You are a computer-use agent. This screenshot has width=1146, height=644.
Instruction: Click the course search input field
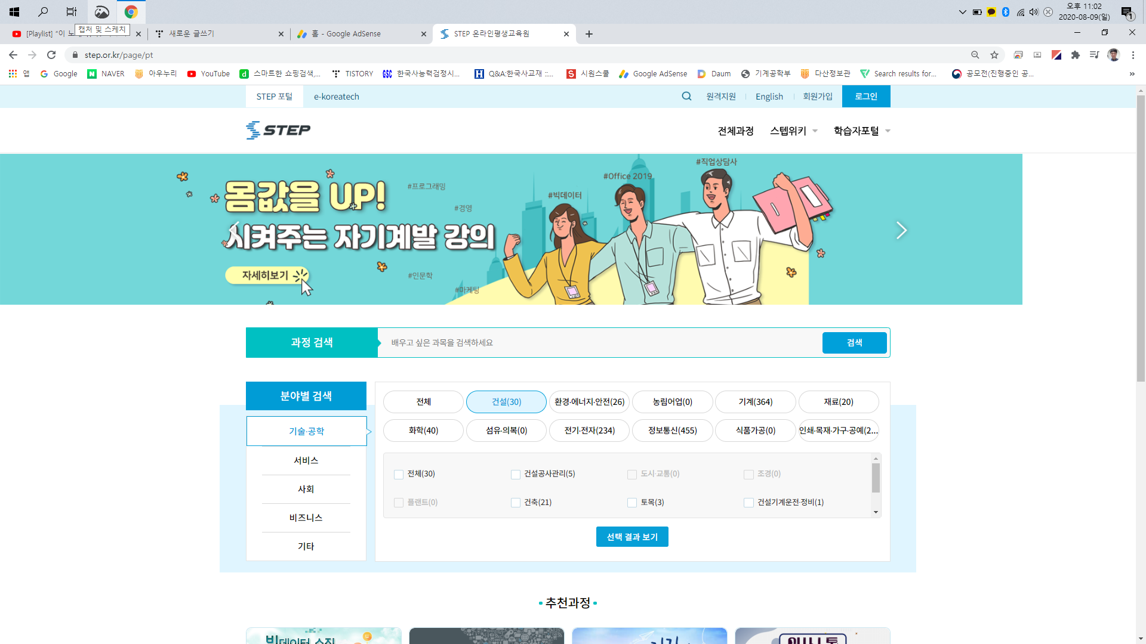(597, 343)
